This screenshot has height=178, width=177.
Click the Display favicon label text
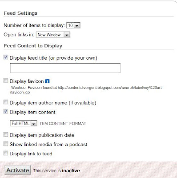point(27,81)
